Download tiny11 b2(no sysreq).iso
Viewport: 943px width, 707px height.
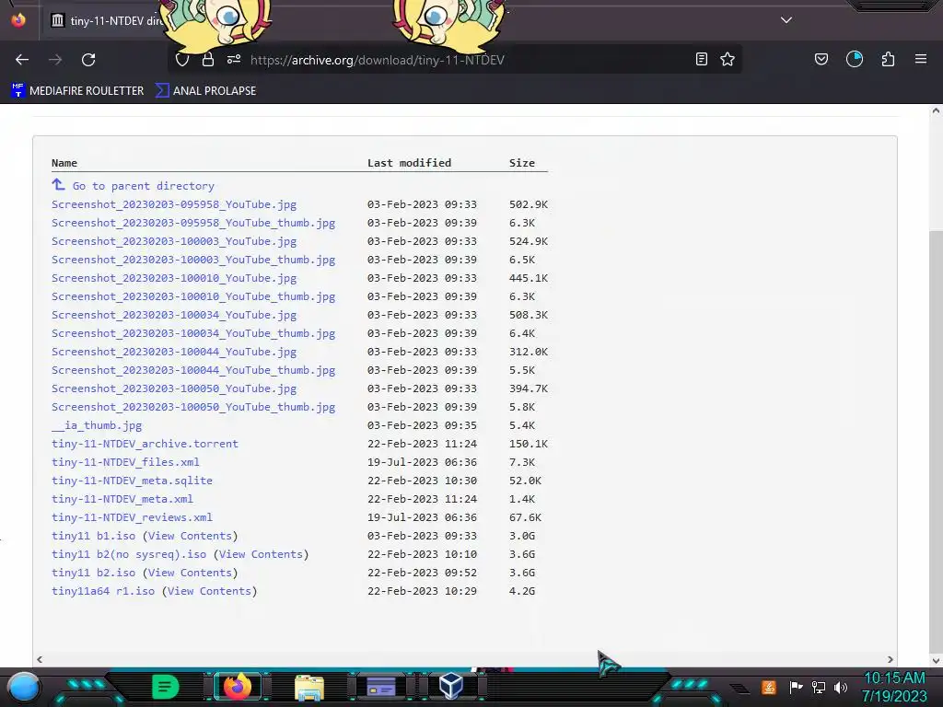click(x=129, y=554)
